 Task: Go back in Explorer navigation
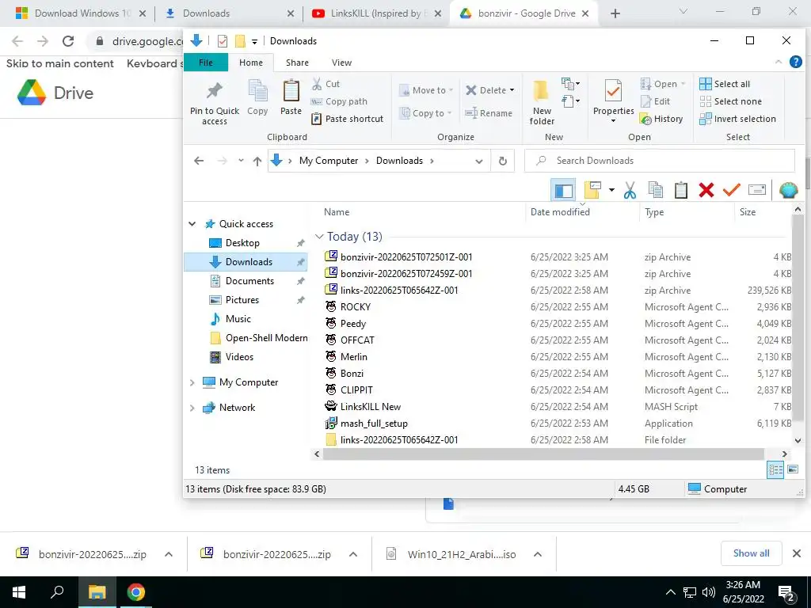[199, 161]
